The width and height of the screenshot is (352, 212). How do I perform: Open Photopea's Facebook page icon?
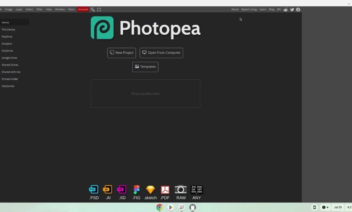(x=298, y=9)
